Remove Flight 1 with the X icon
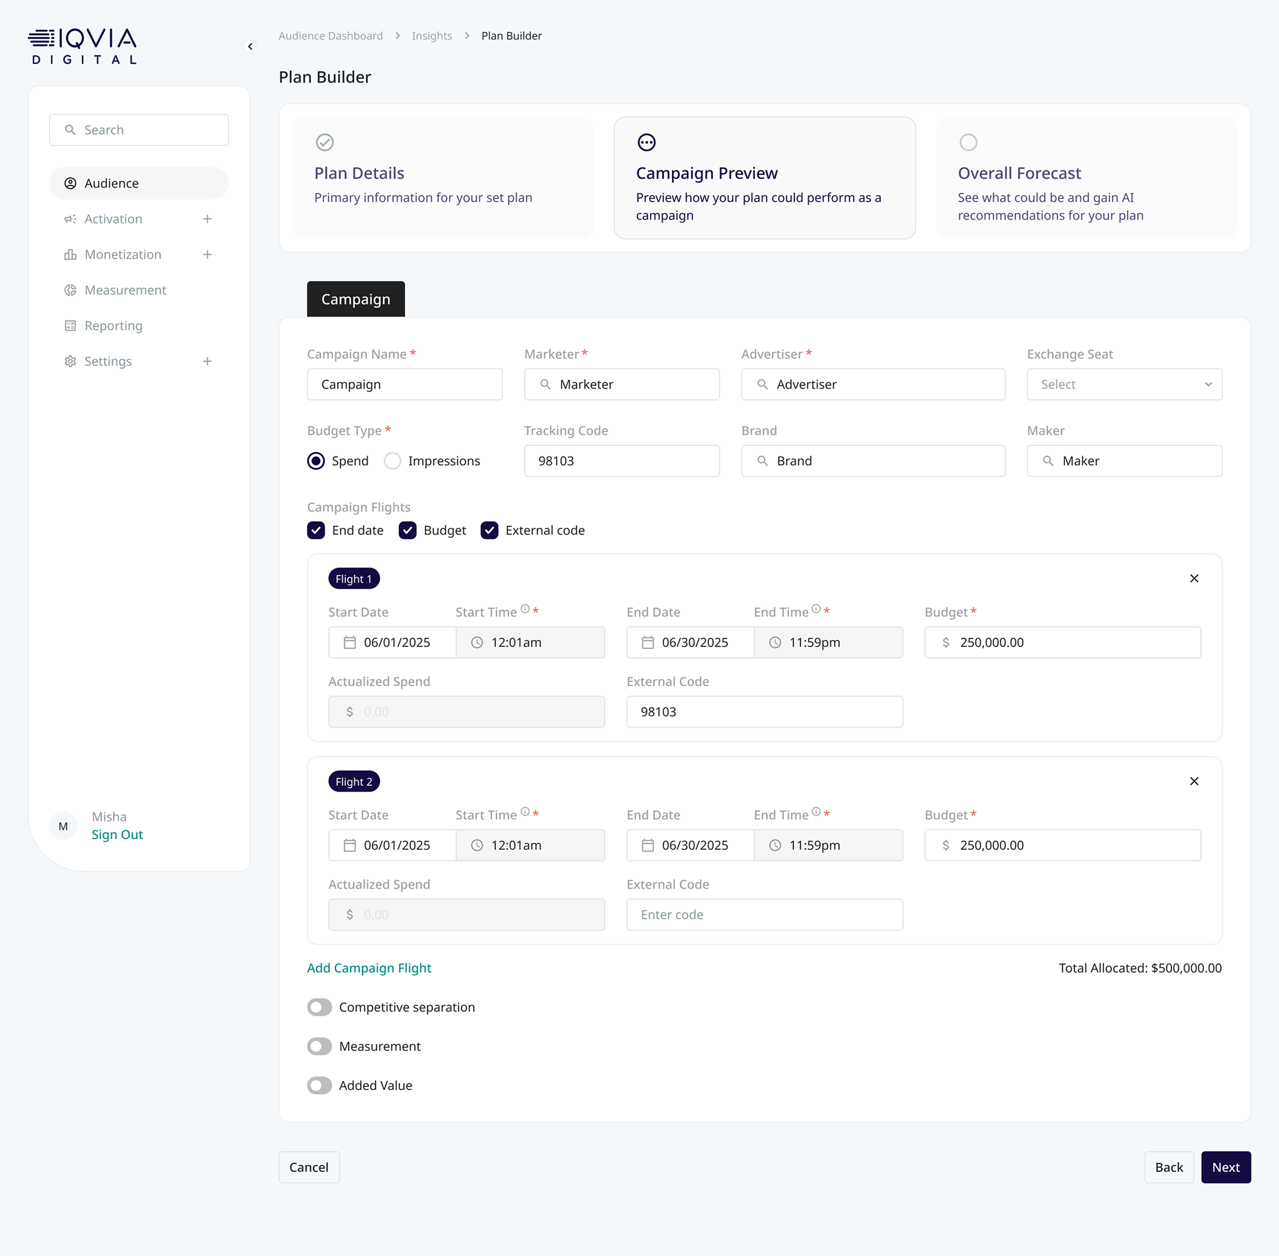The height and width of the screenshot is (1256, 1279). pyautogui.click(x=1194, y=578)
